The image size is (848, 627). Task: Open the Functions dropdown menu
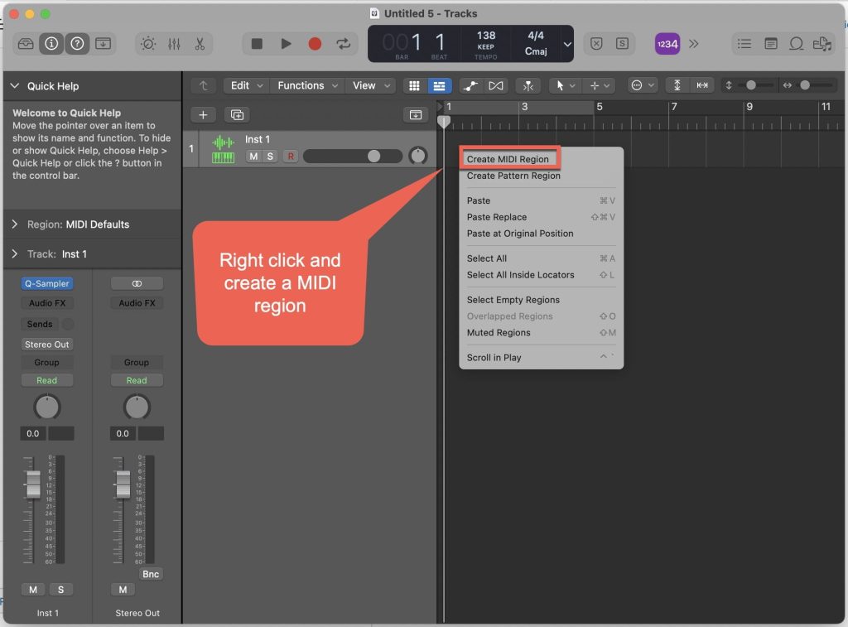click(x=307, y=85)
